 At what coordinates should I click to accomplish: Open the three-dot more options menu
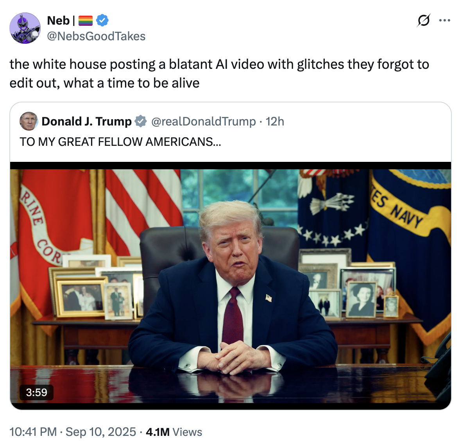point(444,20)
